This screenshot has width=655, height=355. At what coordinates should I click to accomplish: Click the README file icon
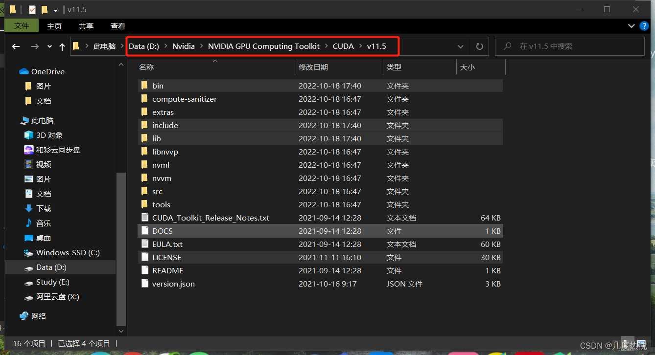[144, 270]
